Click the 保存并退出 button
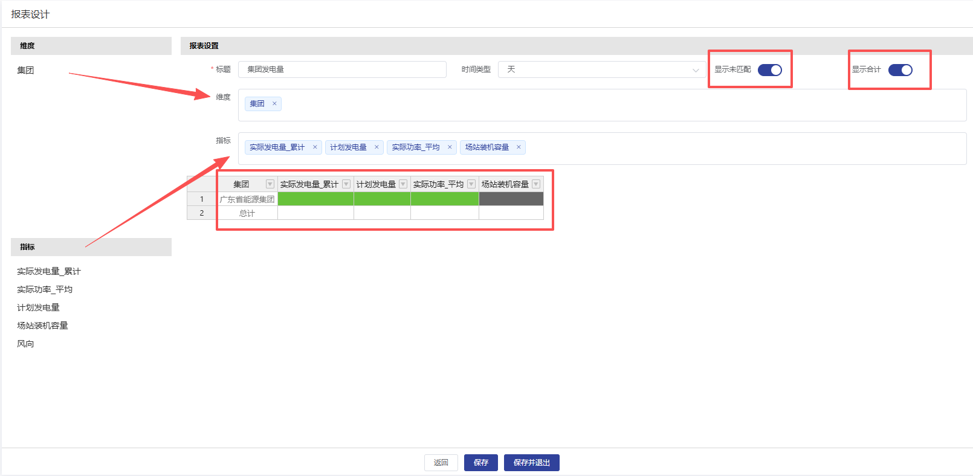This screenshot has width=973, height=476. click(x=532, y=463)
